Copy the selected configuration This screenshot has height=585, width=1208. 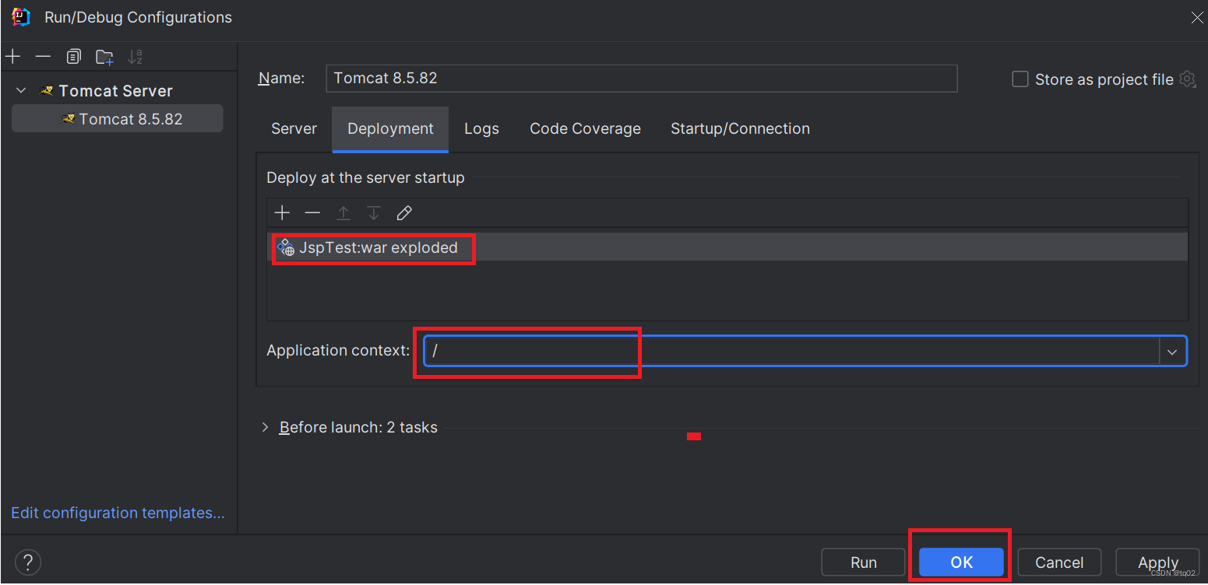(x=73, y=57)
